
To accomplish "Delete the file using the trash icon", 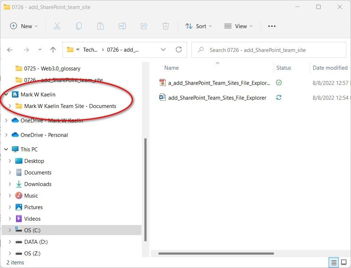I will (166, 26).
